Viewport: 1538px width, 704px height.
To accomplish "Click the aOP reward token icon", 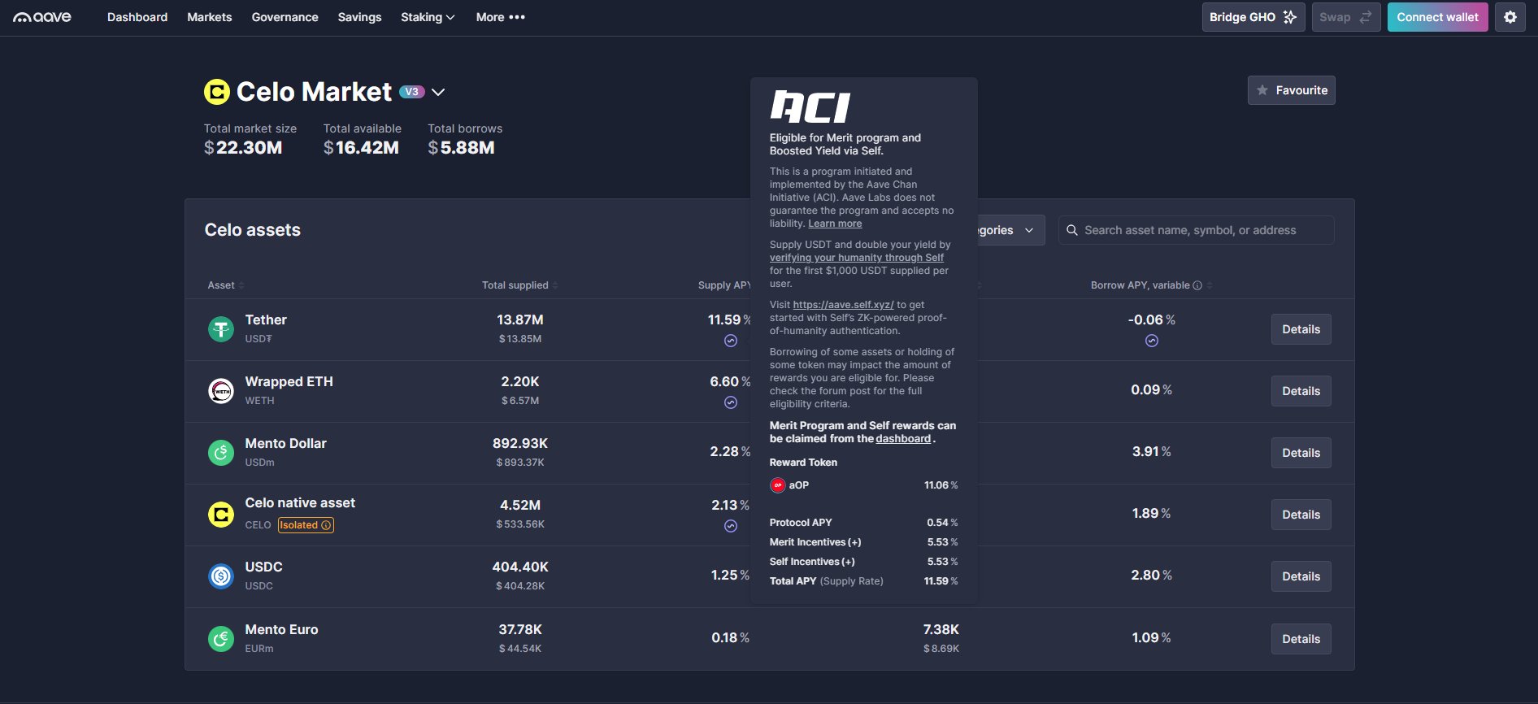I will pos(778,485).
